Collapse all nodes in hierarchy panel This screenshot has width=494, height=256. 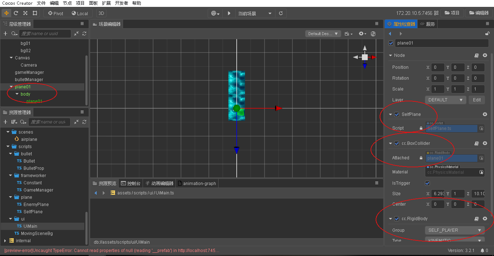coord(76,33)
